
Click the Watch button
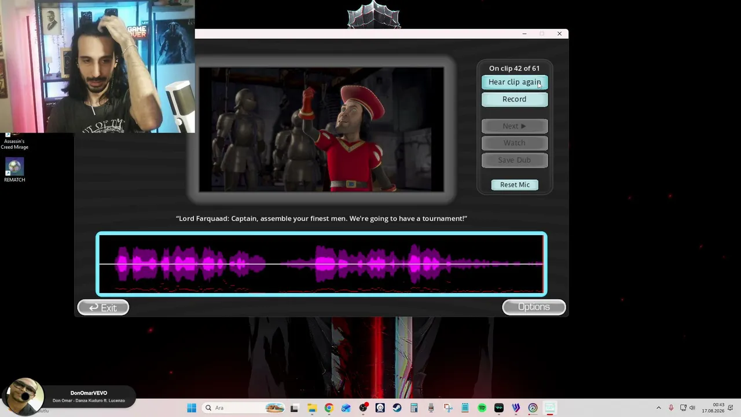pos(515,143)
